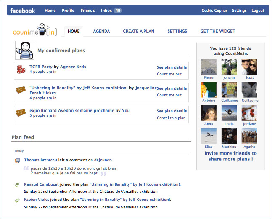Click Pierre's friend photo
The height and width of the screenshot is (219, 272).
pos(209,67)
